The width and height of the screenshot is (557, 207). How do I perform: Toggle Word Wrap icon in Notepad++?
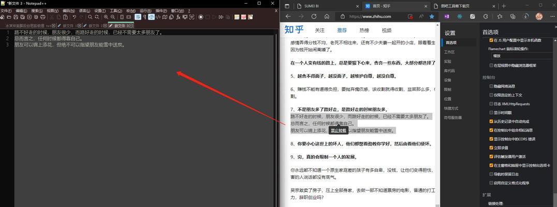point(138,17)
